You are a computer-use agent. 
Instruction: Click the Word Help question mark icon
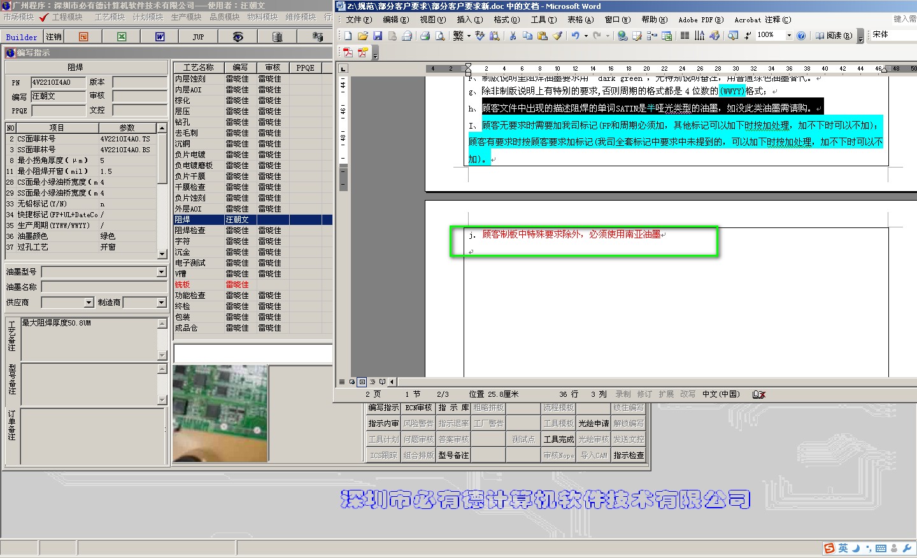(801, 36)
